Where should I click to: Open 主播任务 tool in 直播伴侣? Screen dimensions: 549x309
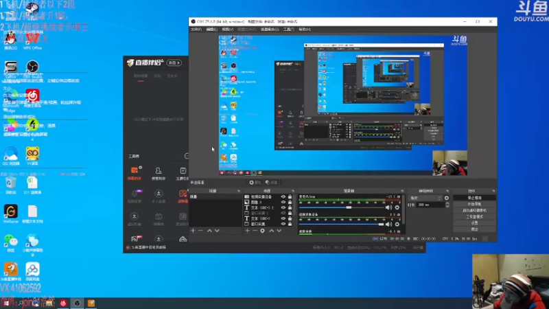pyautogui.click(x=183, y=174)
